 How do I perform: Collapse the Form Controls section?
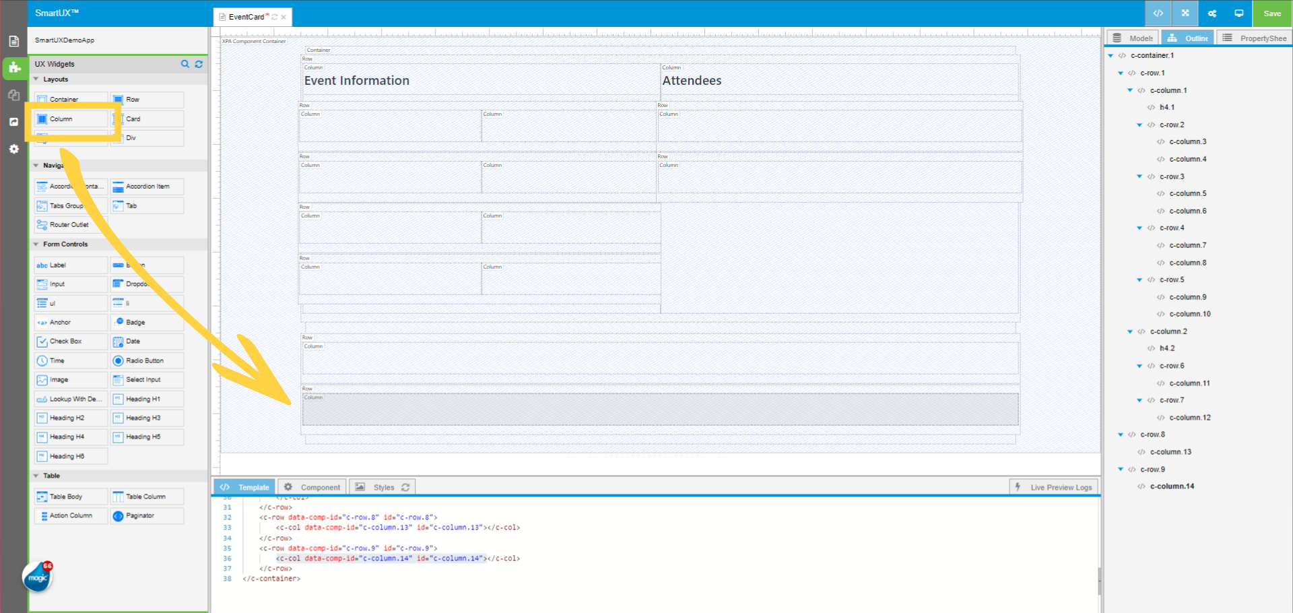36,245
